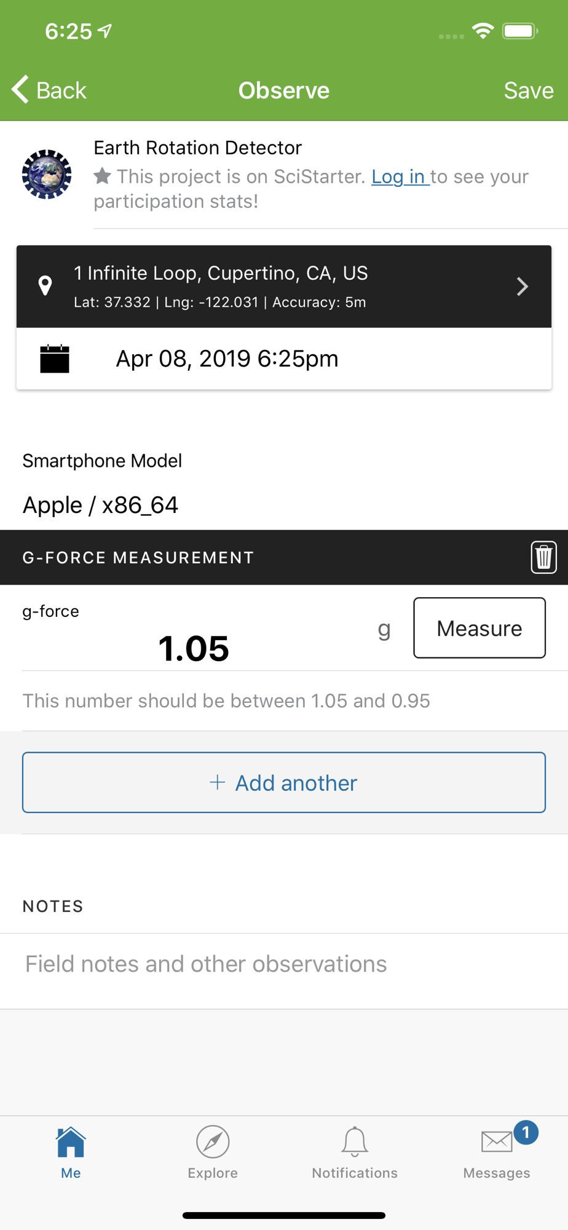The width and height of the screenshot is (568, 1230).
Task: Open the Earth Rotation Detector project logo
Action: coord(47,174)
